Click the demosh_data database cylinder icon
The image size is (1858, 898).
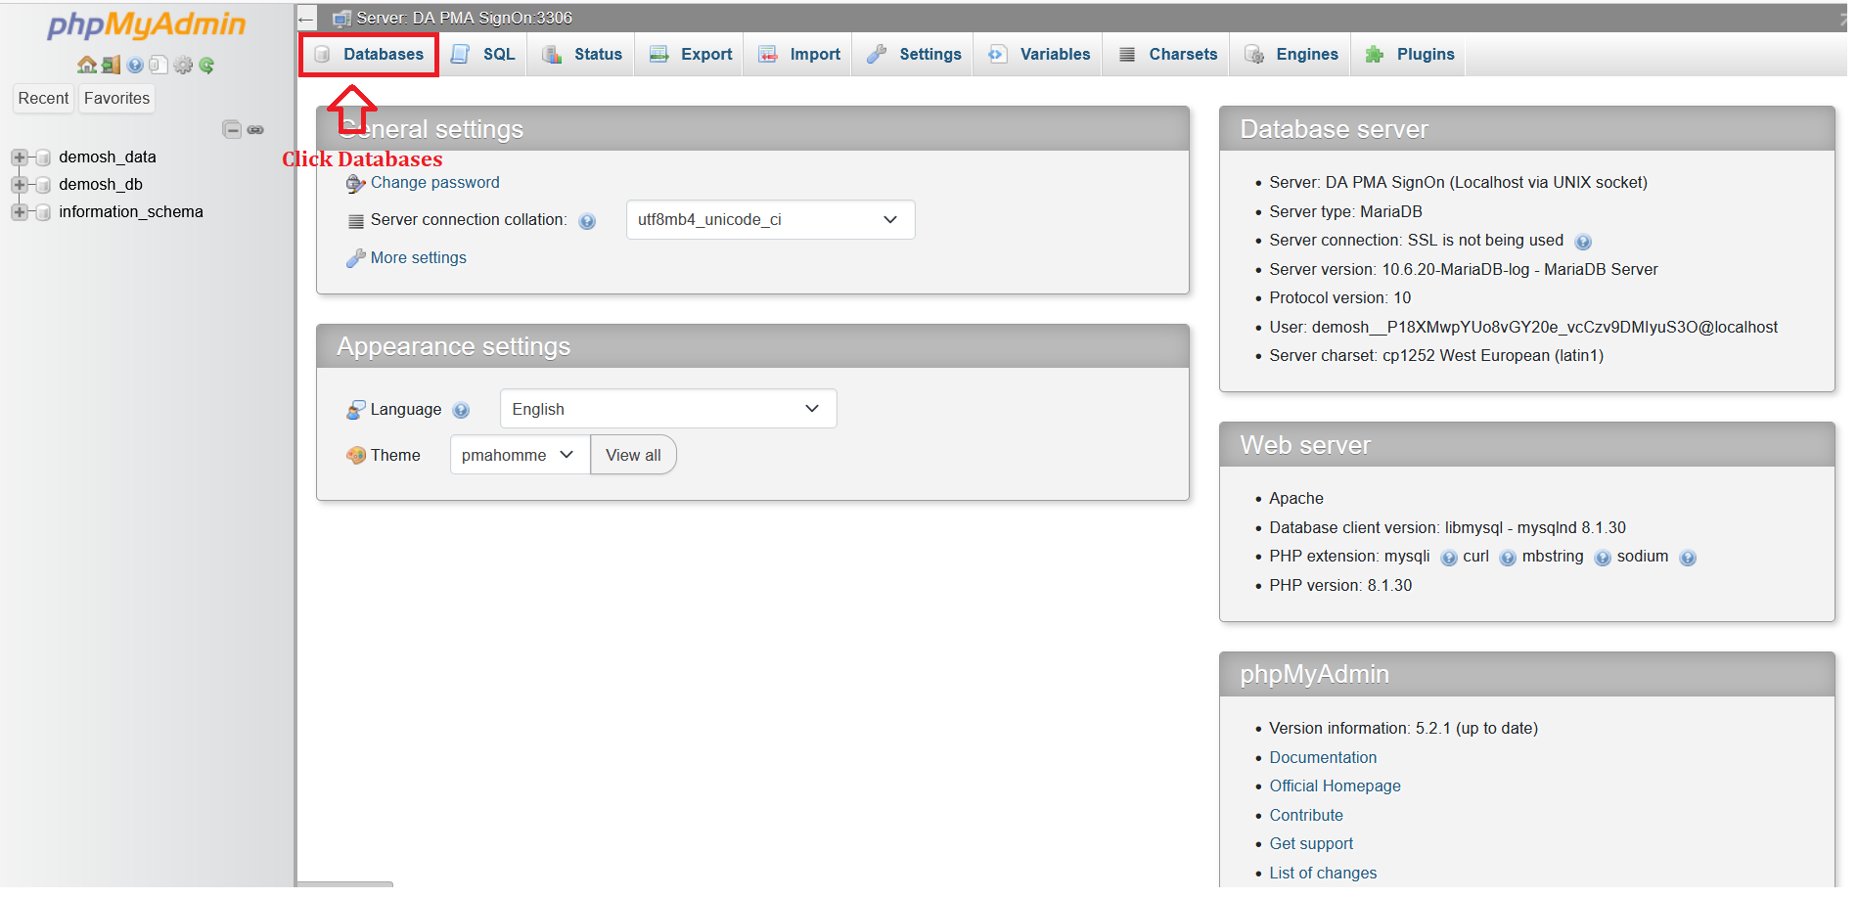[x=43, y=157]
